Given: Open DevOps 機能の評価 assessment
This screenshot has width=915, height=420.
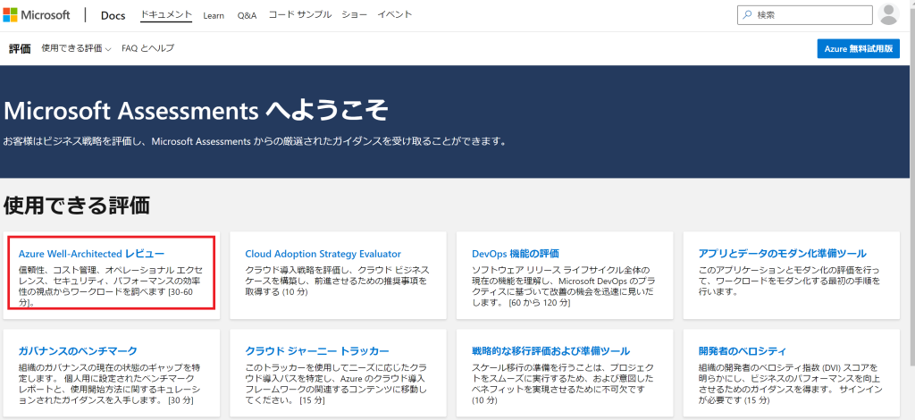Looking at the screenshot, I should point(516,254).
